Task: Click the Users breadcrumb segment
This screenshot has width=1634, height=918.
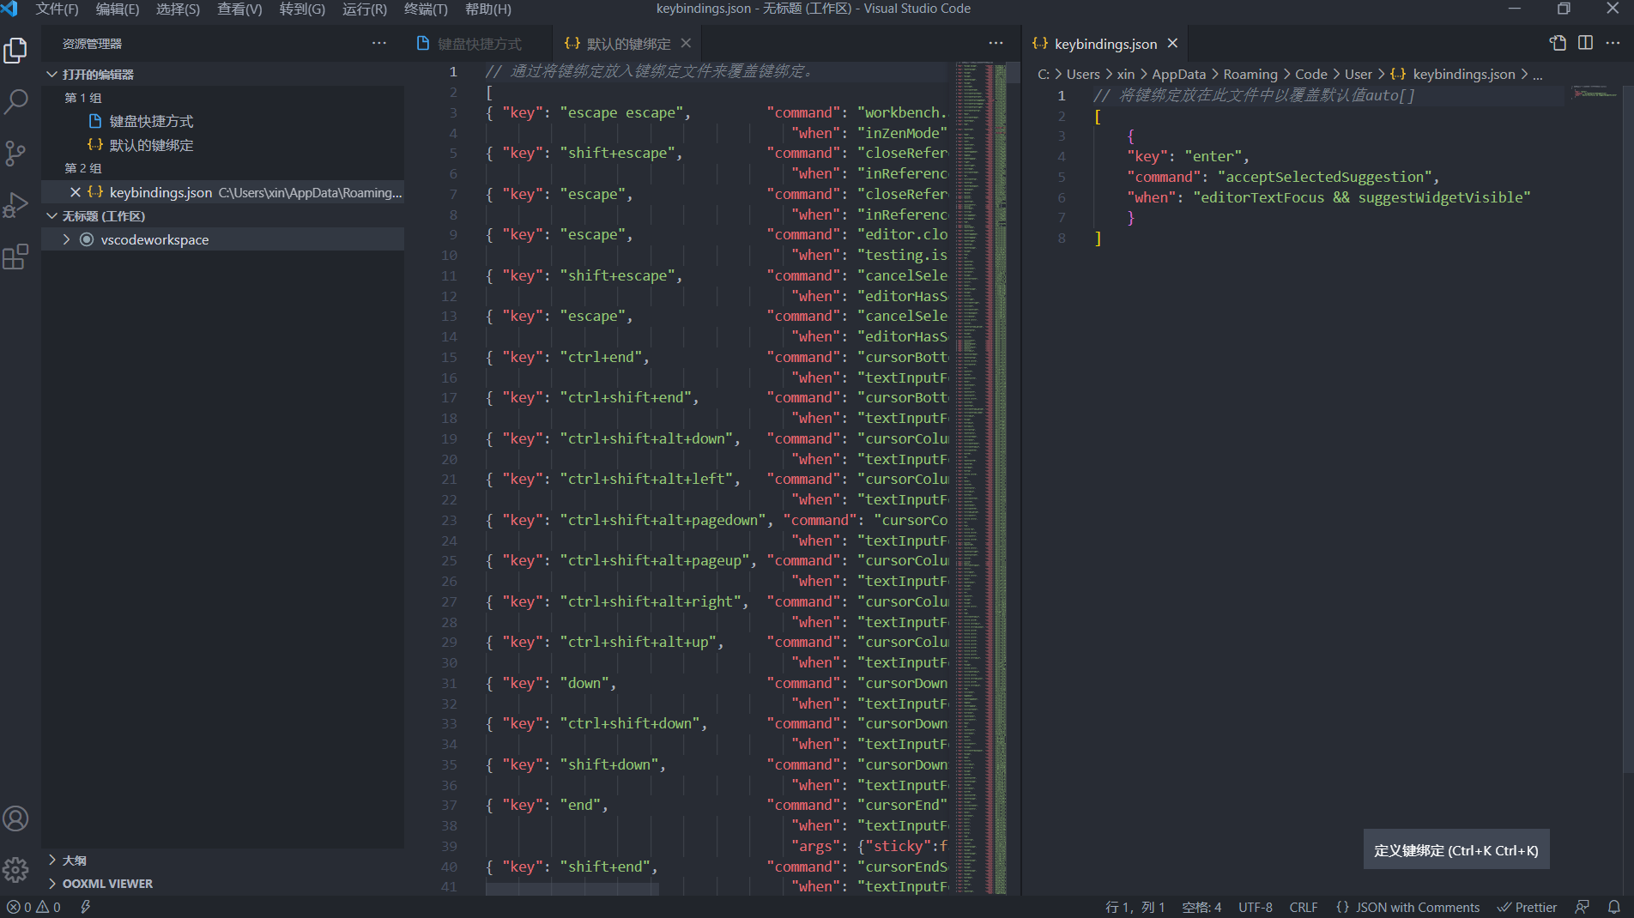Action: click(1082, 75)
